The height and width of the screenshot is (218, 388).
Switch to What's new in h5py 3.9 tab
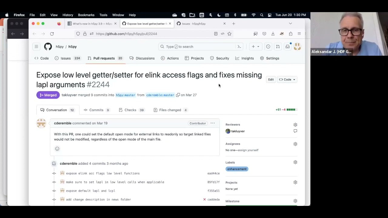(x=92, y=24)
